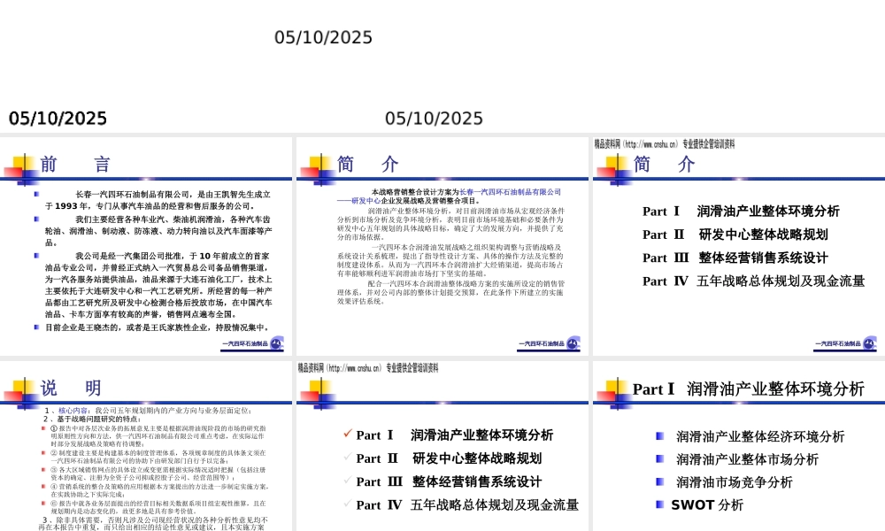Click Part IV 五年战略总体规划及现金流量 on the checkmarked outline slide
Image resolution: width=885 pixels, height=531 pixels.
pyautogui.click(x=467, y=504)
